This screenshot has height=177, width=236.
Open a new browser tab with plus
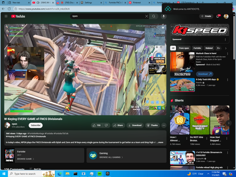coord(202,3)
